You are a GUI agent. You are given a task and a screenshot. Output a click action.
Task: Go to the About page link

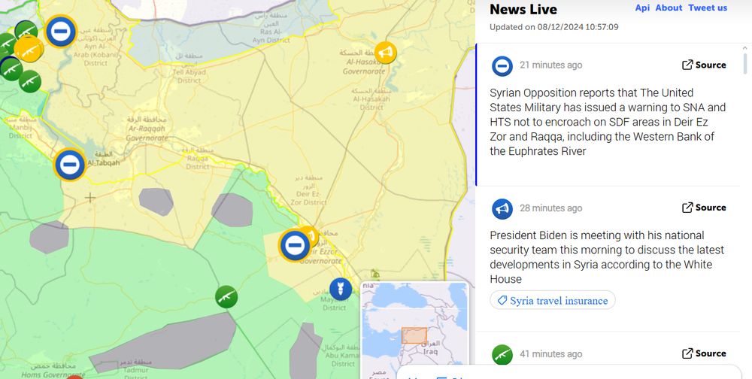coord(669,8)
